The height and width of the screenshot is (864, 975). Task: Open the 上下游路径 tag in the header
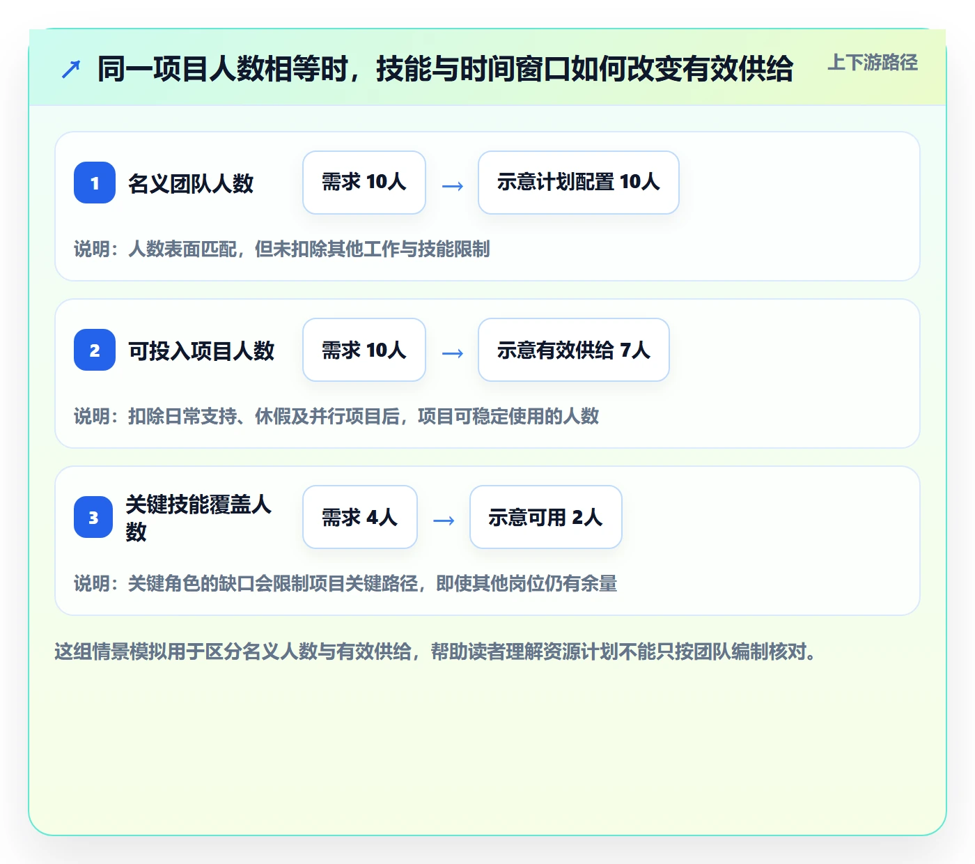tap(873, 63)
